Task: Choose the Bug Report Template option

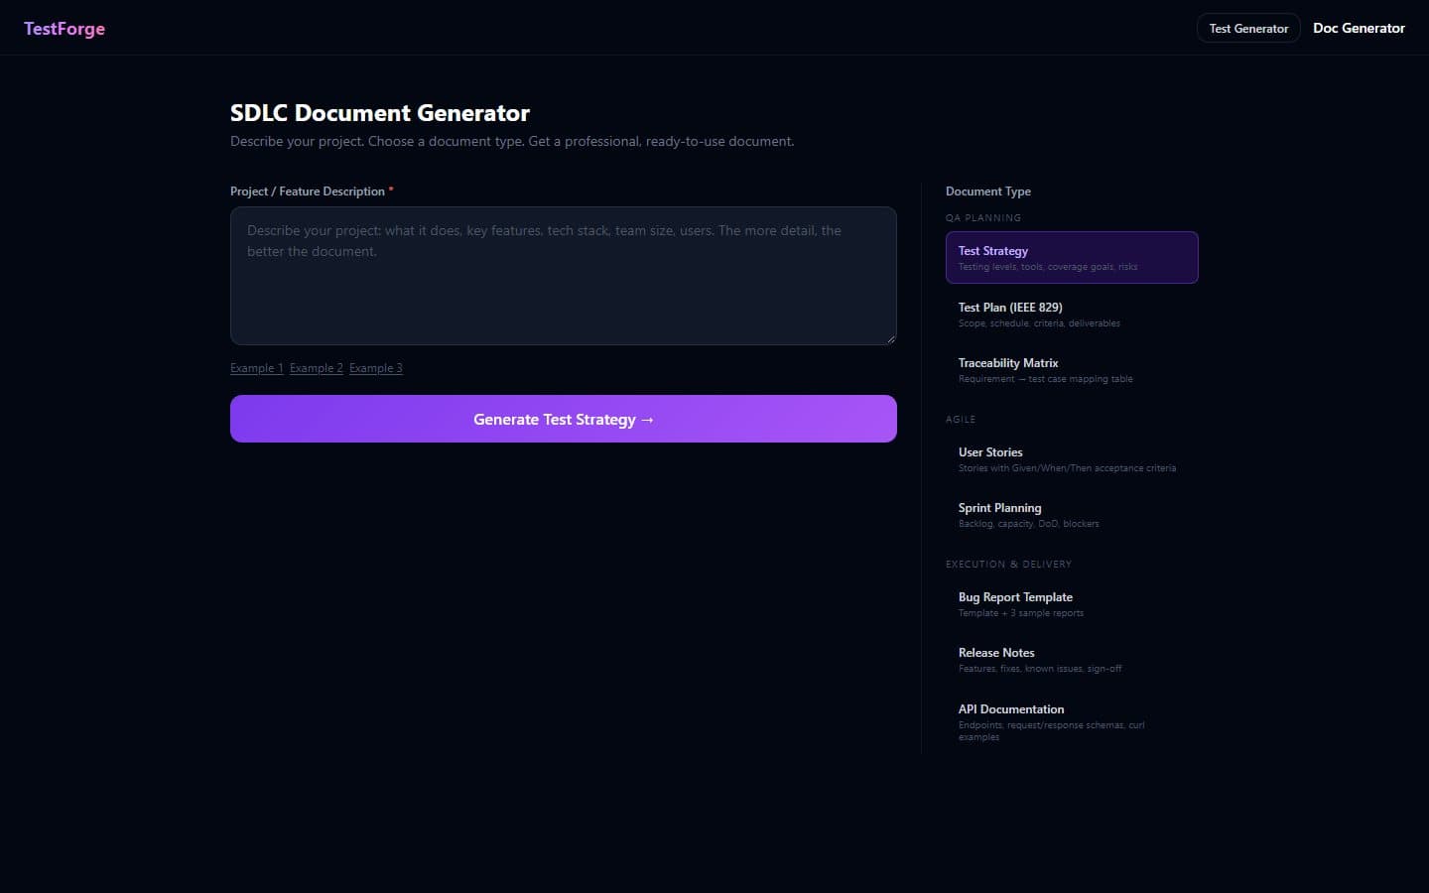Action: click(x=1072, y=604)
